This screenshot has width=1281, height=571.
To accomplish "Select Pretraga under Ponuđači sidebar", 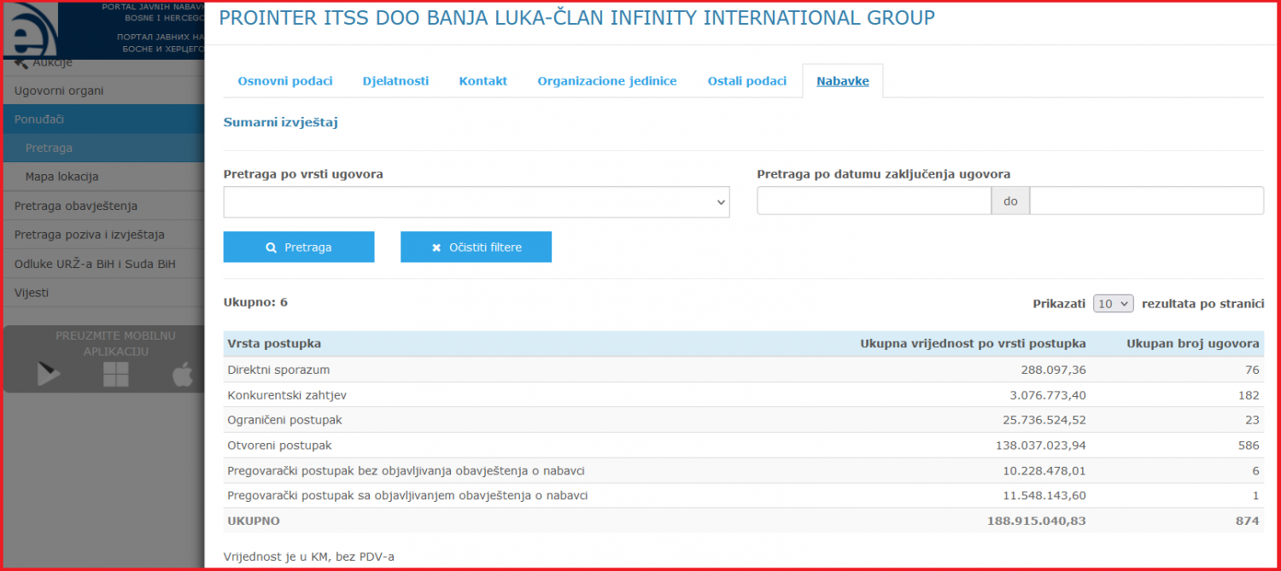I will click(104, 148).
